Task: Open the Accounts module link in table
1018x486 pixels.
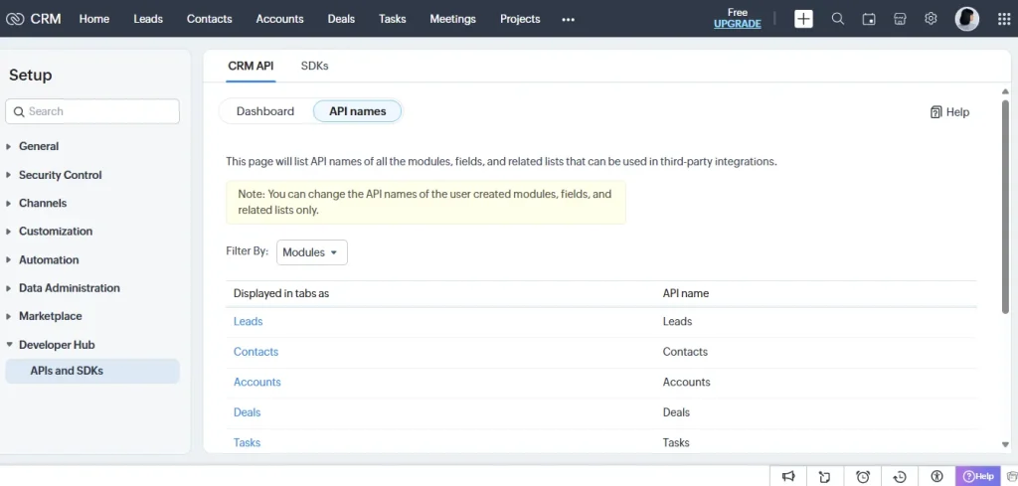Action: tap(257, 383)
